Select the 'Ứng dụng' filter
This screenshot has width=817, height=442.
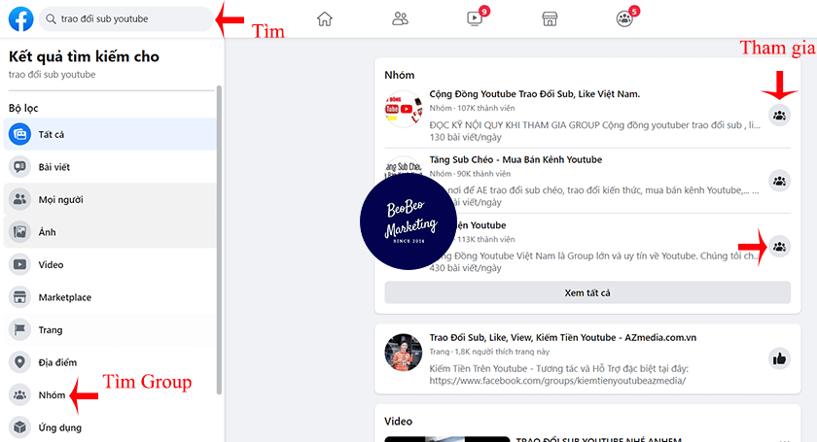pyautogui.click(x=110, y=428)
